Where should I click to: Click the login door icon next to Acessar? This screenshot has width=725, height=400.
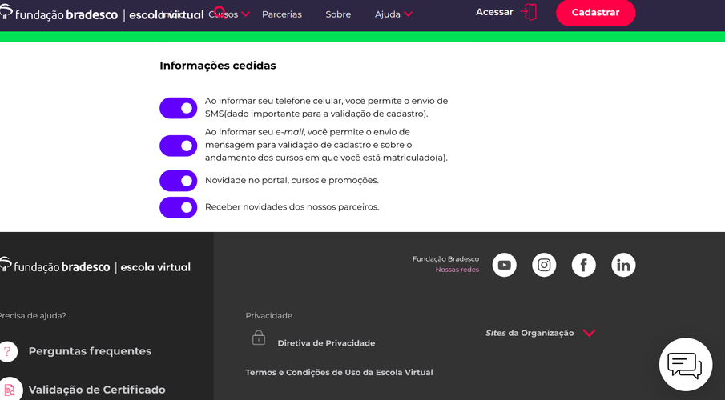pos(529,12)
